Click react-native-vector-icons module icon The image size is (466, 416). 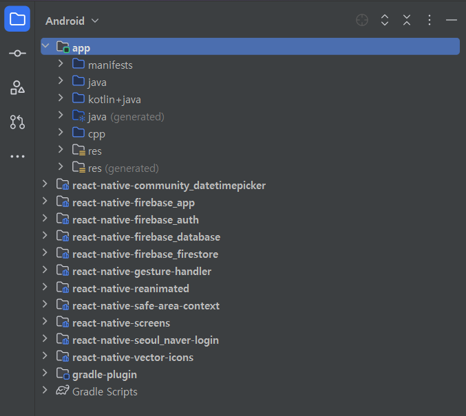(63, 356)
